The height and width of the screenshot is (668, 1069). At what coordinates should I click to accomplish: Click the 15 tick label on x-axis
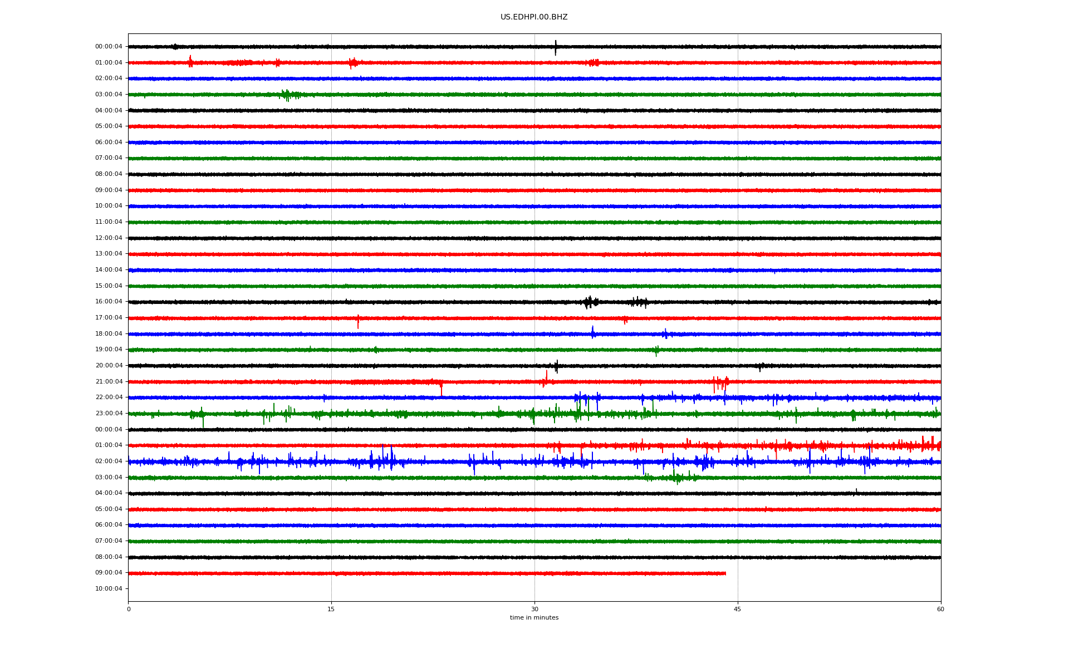(331, 609)
